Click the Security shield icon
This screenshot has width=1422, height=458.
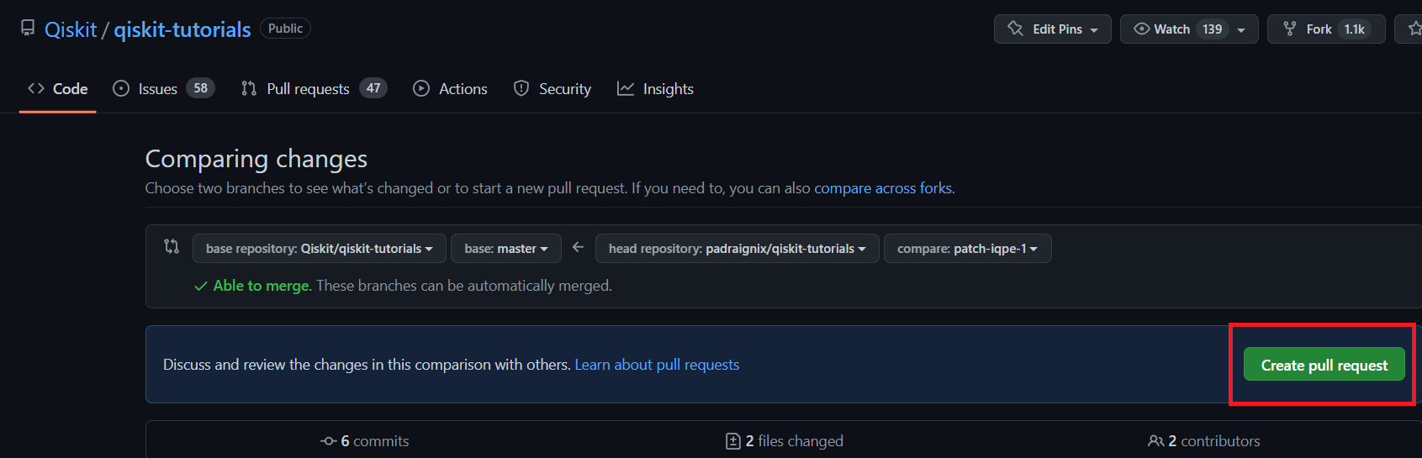[521, 88]
